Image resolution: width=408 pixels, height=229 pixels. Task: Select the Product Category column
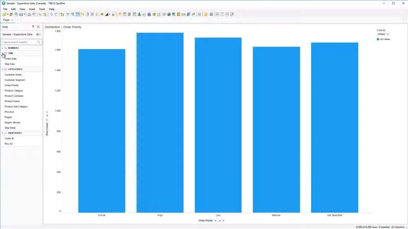[x=14, y=90]
